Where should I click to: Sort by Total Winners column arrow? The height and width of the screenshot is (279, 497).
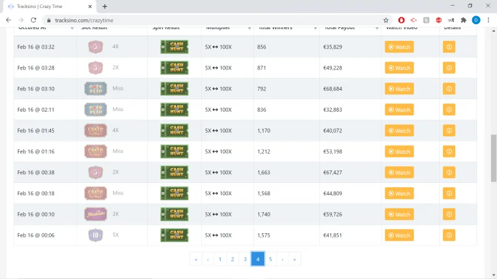pos(316,29)
